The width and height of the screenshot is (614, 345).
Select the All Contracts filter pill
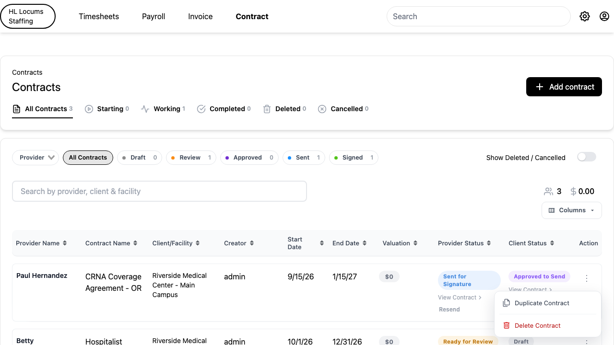click(88, 158)
